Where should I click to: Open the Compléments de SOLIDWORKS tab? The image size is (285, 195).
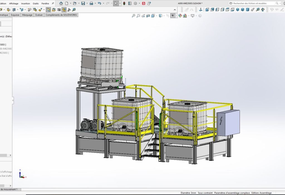pyautogui.click(x=61, y=15)
